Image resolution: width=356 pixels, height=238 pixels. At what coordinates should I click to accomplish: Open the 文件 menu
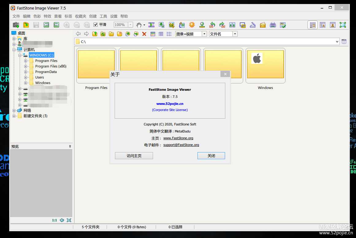tap(16, 16)
